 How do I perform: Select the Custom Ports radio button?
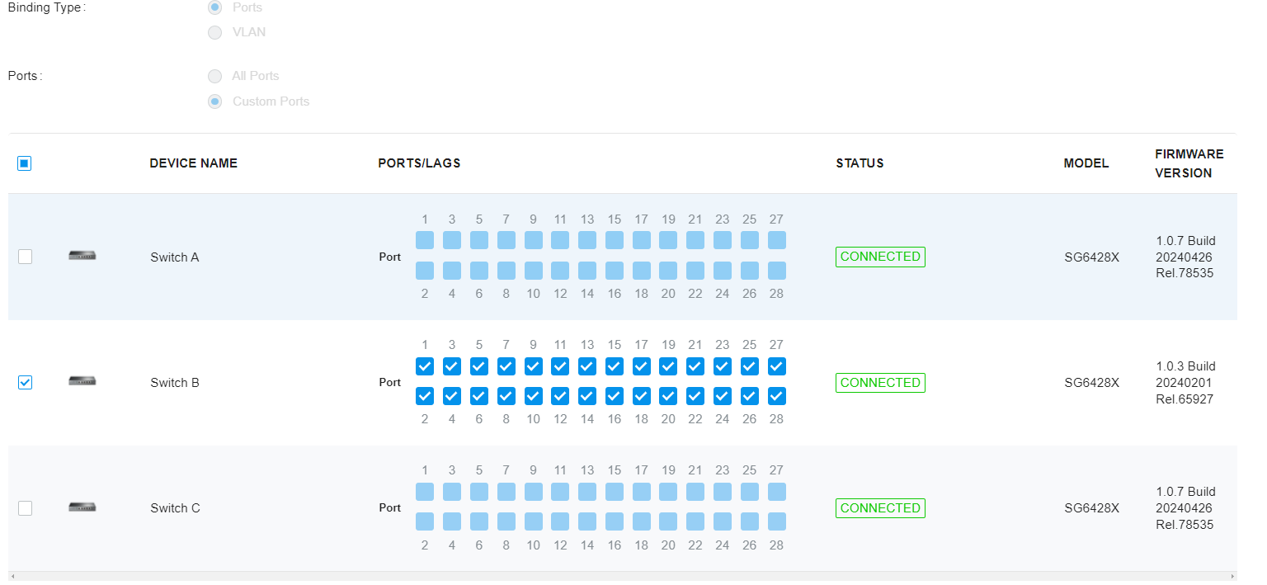click(x=215, y=101)
